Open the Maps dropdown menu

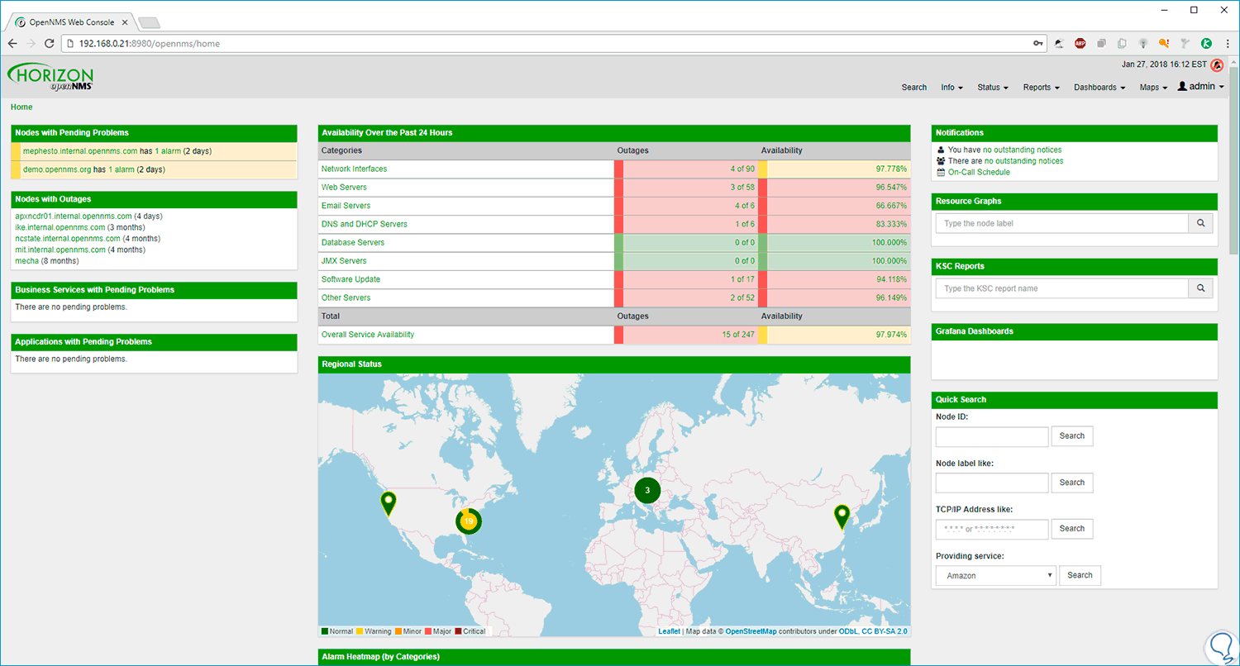coord(1153,88)
